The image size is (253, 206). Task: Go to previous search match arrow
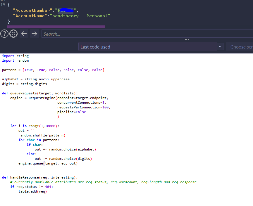point(24,34)
